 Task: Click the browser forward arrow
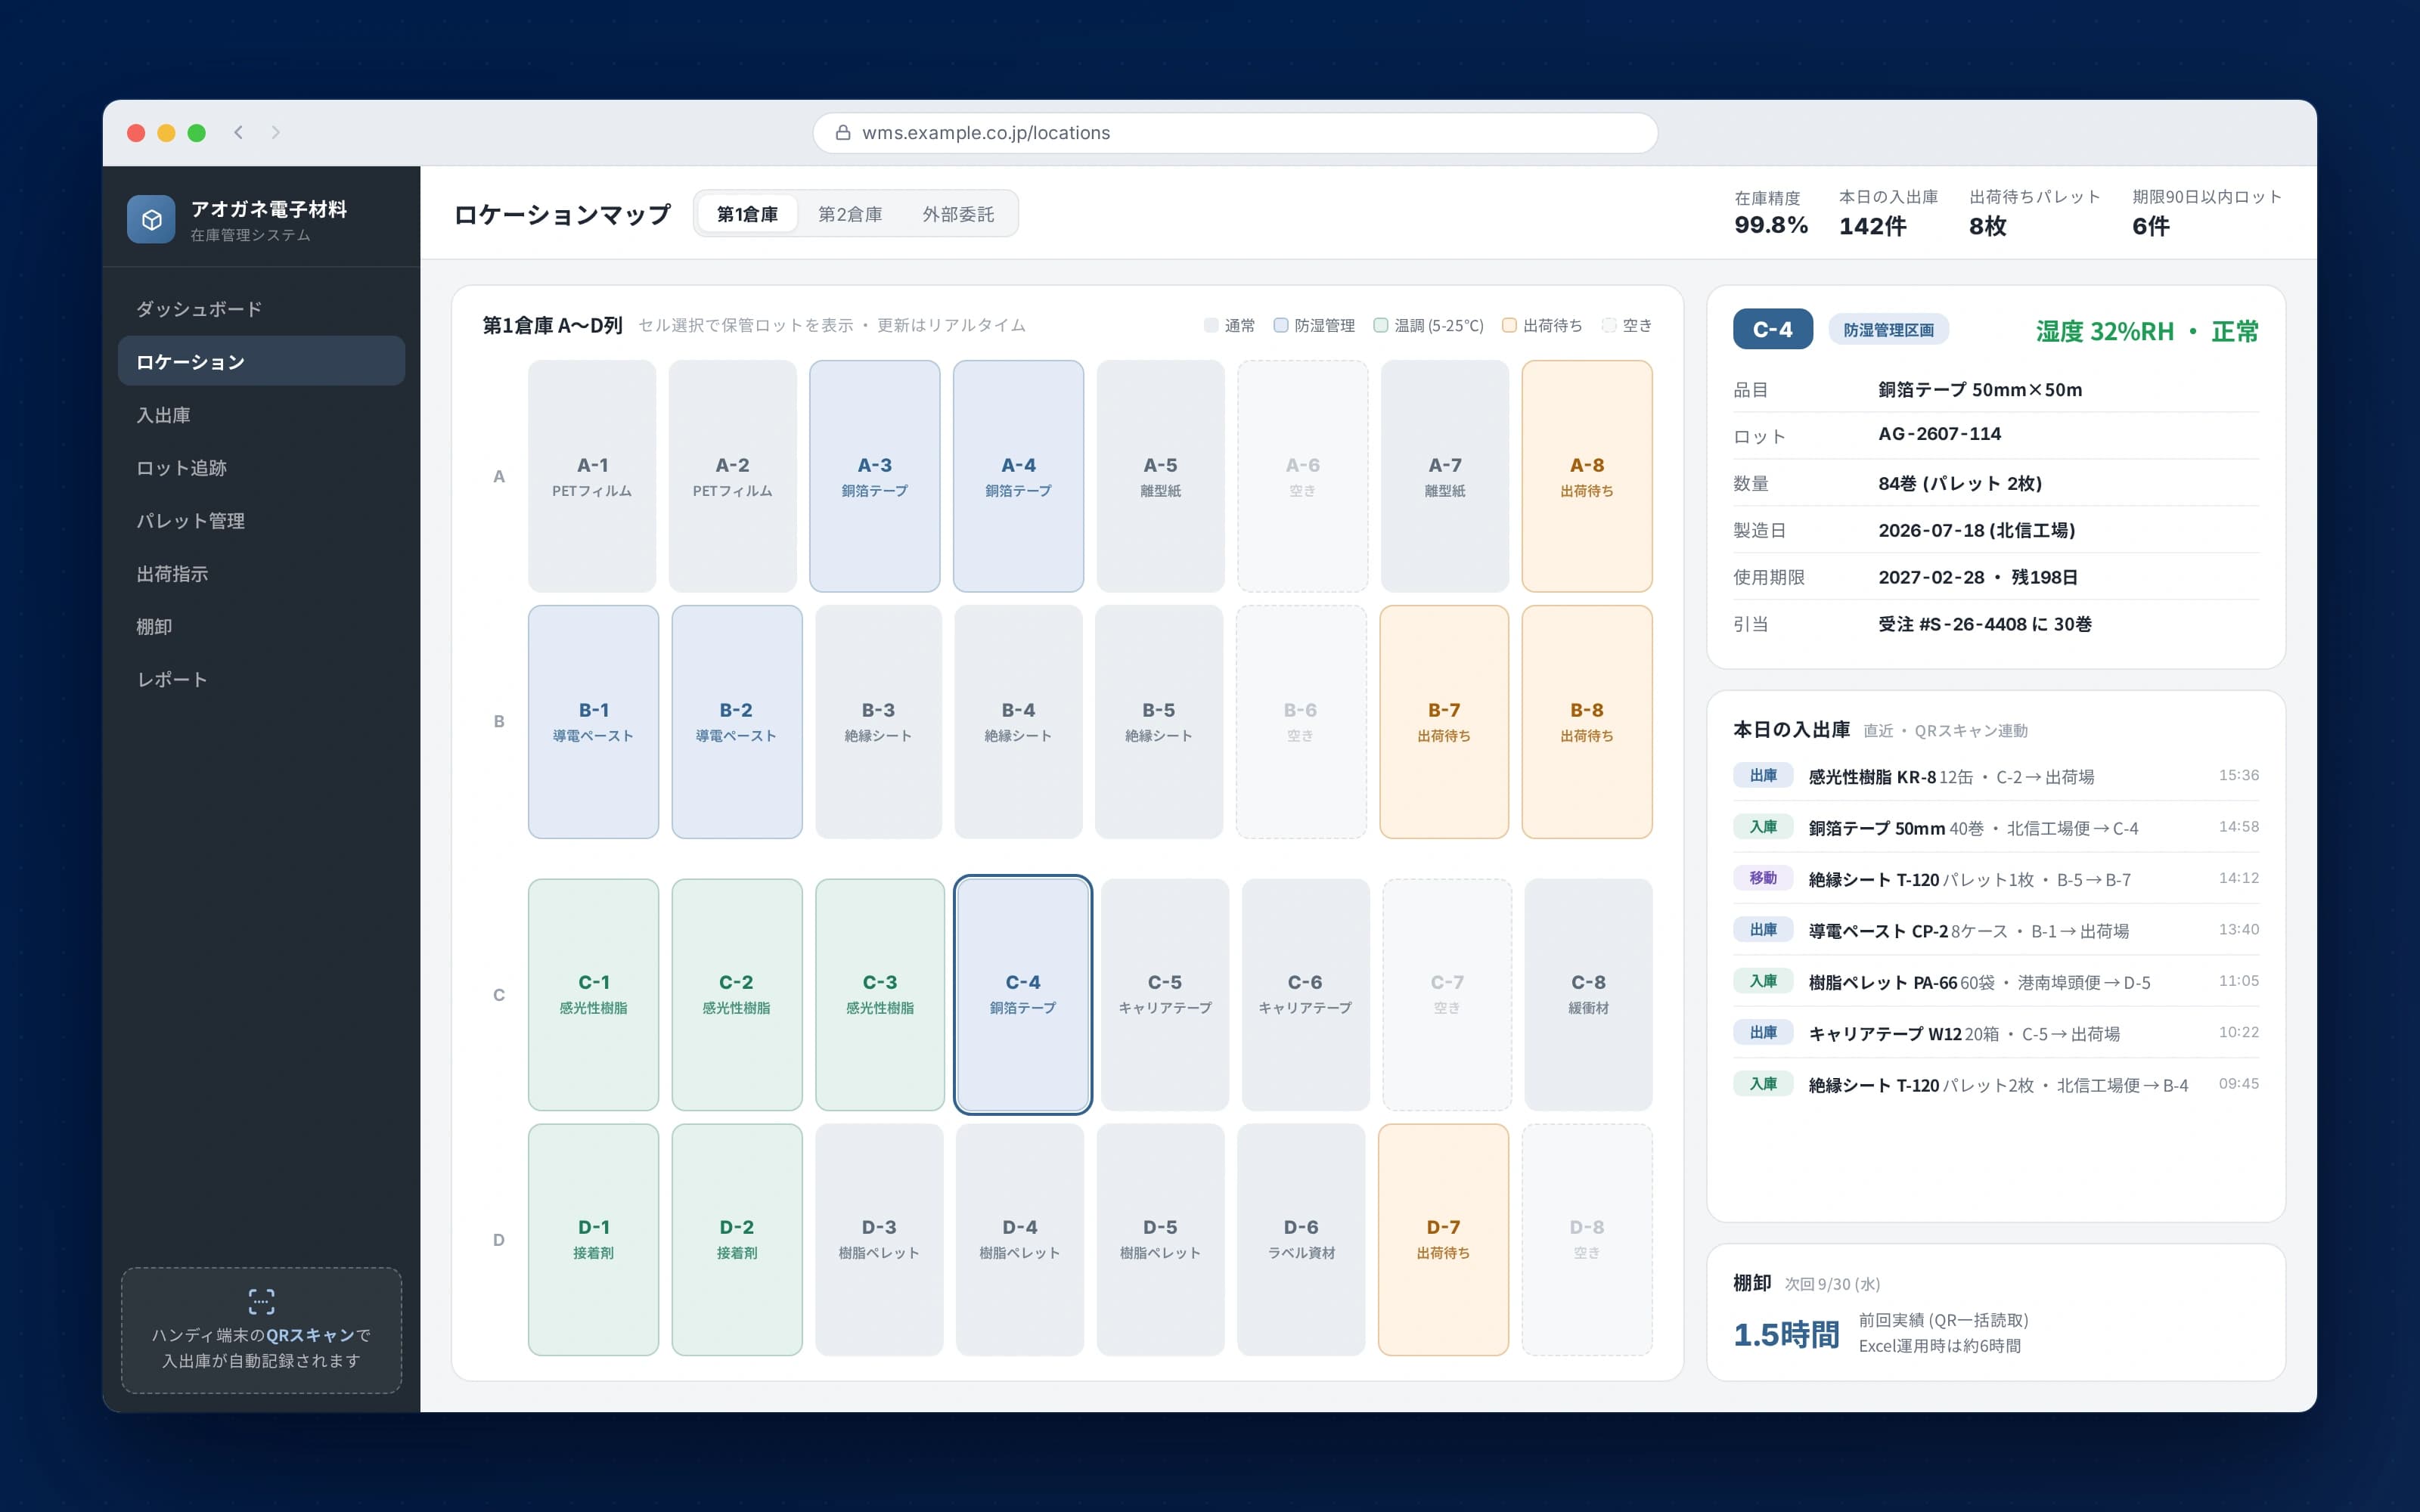275,132
